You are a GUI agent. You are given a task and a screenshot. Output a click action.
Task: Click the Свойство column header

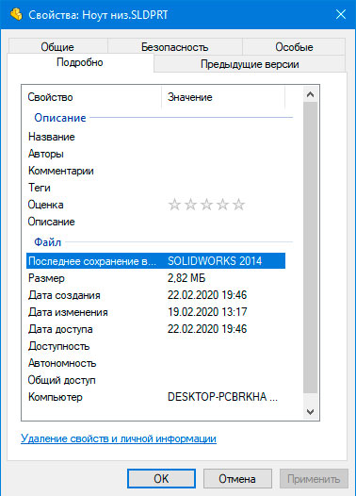[x=91, y=97]
